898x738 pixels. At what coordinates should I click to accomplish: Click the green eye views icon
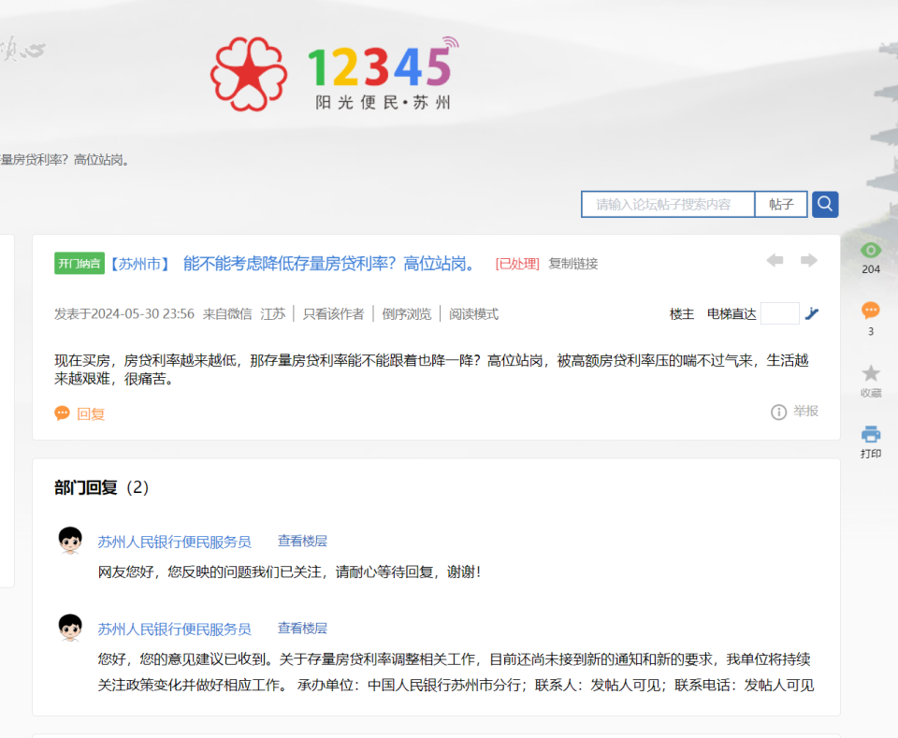pos(871,251)
